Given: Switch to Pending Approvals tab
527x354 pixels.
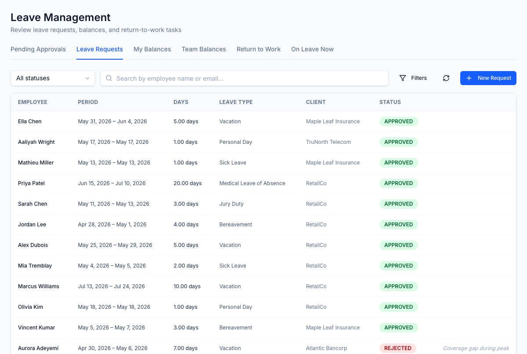Looking at the screenshot, I should tap(38, 49).
